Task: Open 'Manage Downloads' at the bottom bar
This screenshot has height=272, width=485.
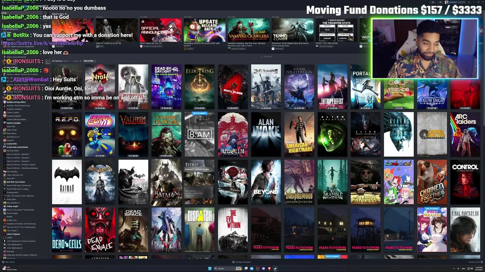Action: [241, 262]
